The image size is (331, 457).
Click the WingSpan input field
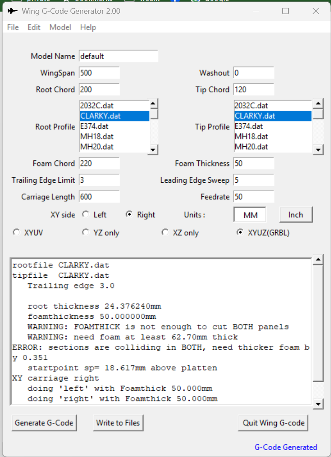pyautogui.click(x=99, y=73)
